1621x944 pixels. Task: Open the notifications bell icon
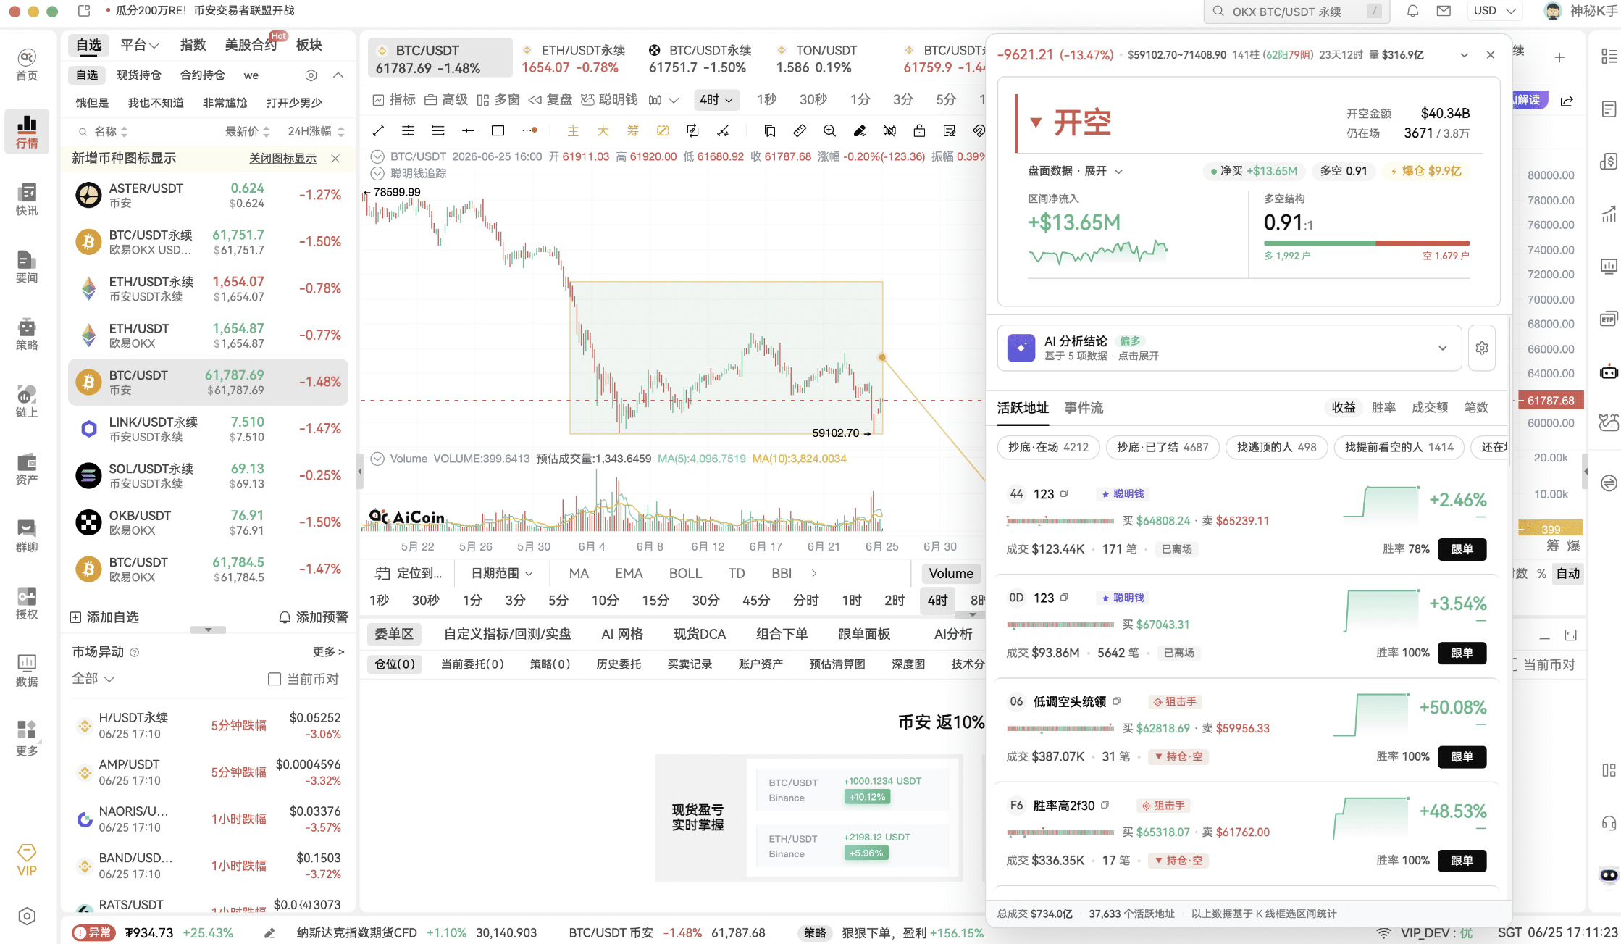click(x=1412, y=11)
